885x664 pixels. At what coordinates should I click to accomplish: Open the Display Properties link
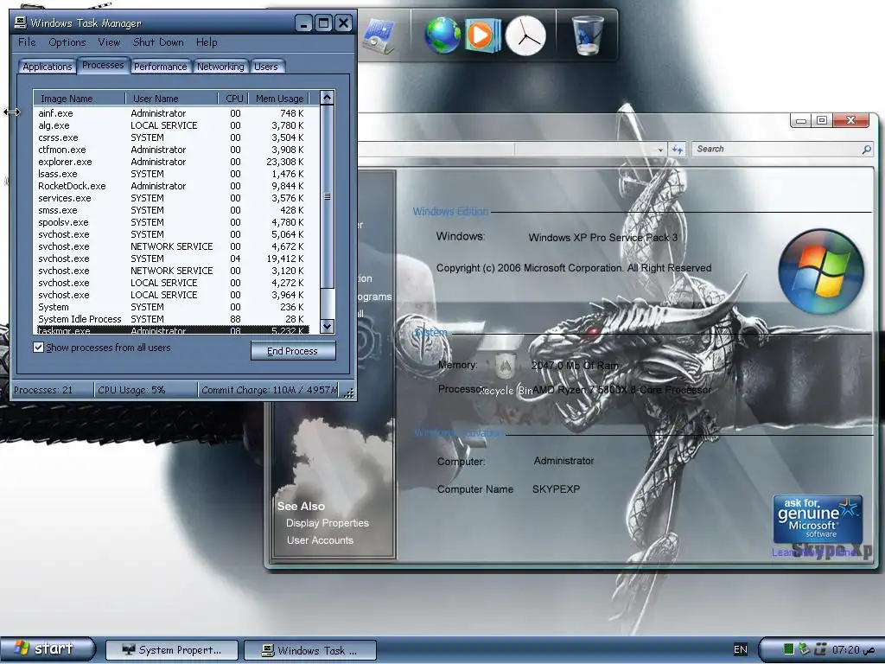pos(327,523)
